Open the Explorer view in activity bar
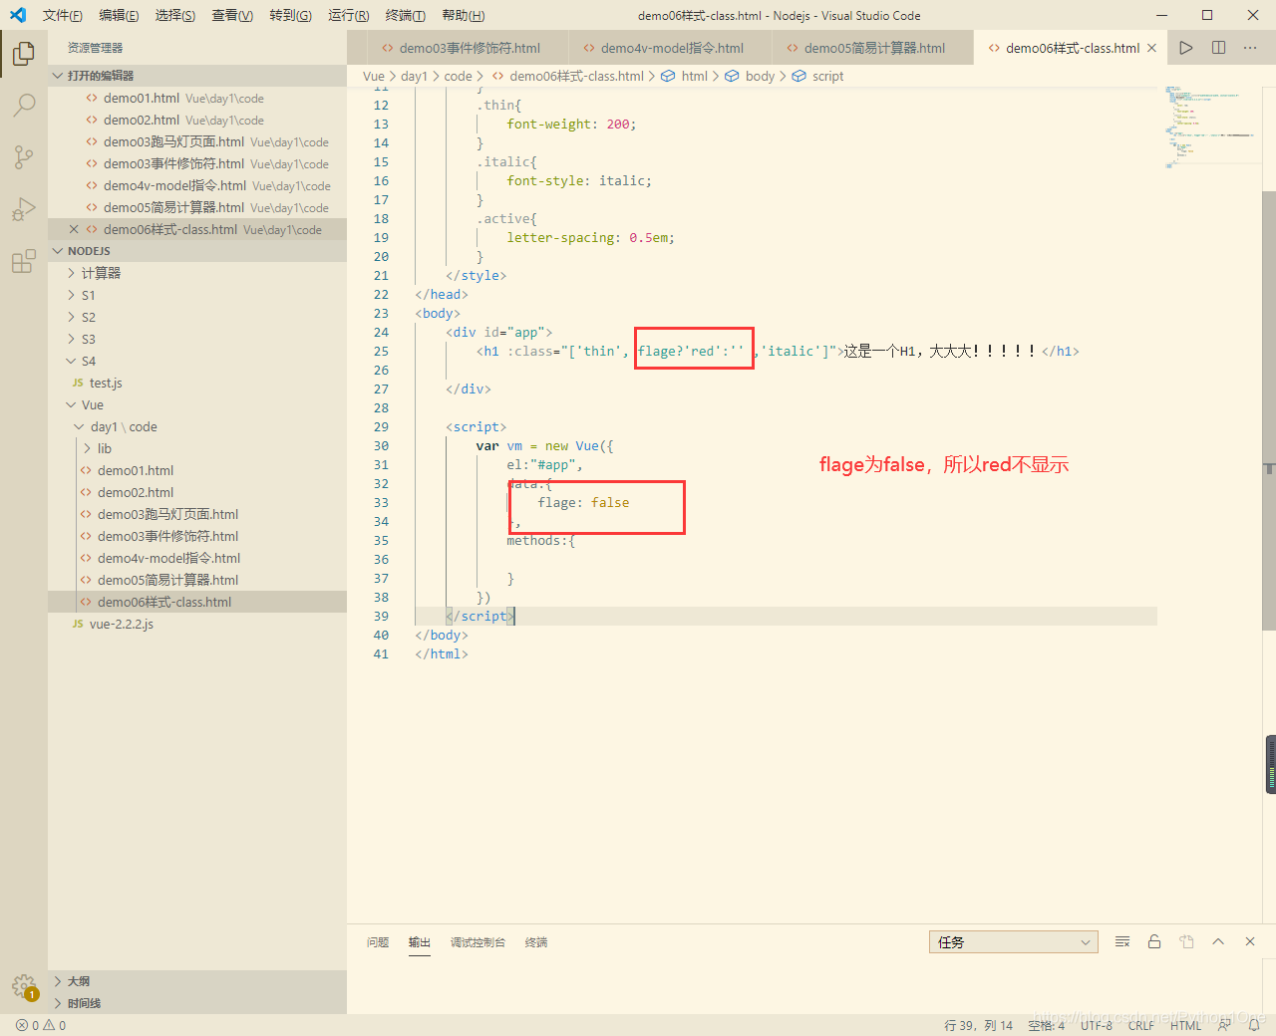This screenshot has width=1276, height=1036. 24,53
